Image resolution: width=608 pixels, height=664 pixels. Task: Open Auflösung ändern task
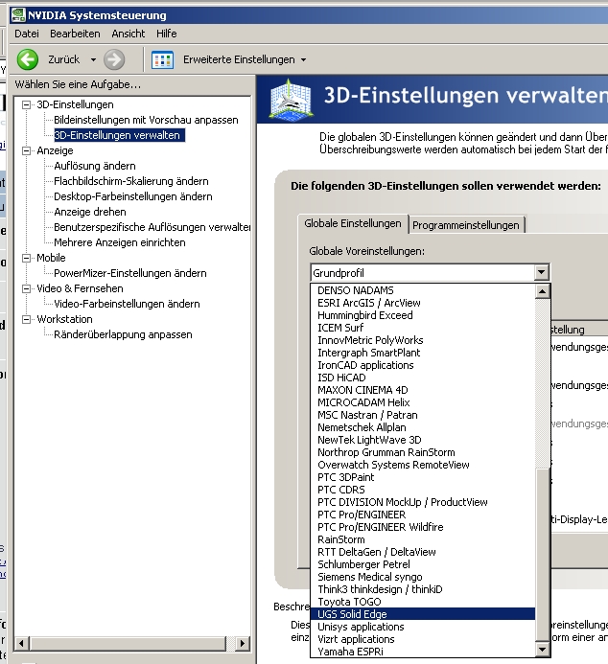click(95, 166)
